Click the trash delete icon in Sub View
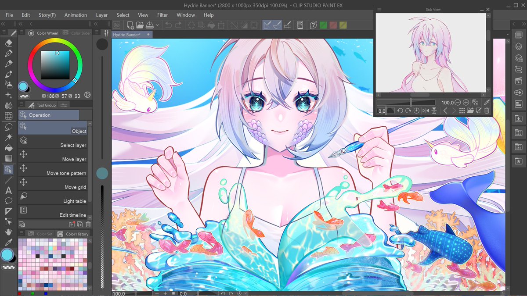Screen dimensions: 527x296 coord(487,111)
